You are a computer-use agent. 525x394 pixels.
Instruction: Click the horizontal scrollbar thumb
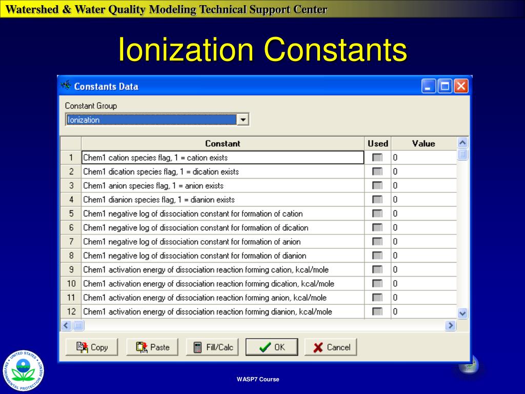click(x=78, y=325)
